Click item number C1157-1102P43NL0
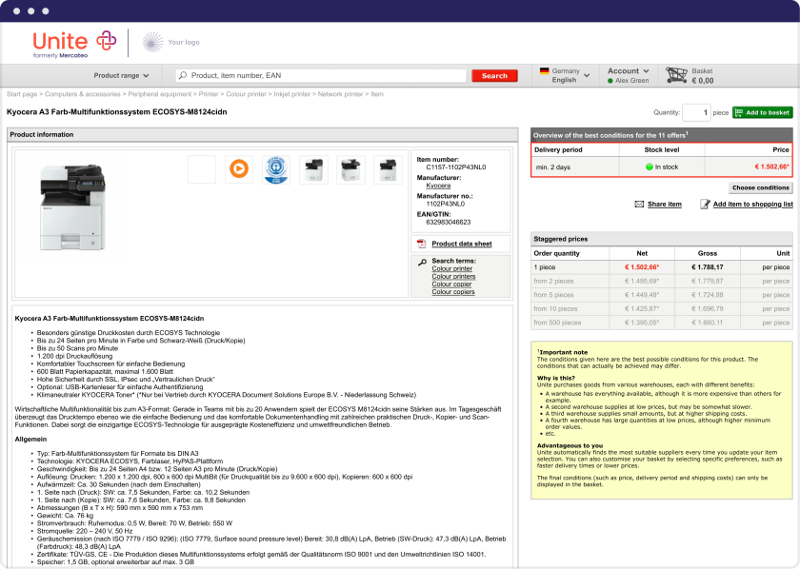 456,167
